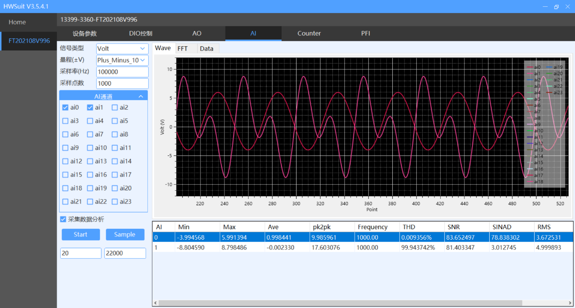This screenshot has height=308, width=575.
Task: Open the Data tab
Action: pyautogui.click(x=206, y=48)
